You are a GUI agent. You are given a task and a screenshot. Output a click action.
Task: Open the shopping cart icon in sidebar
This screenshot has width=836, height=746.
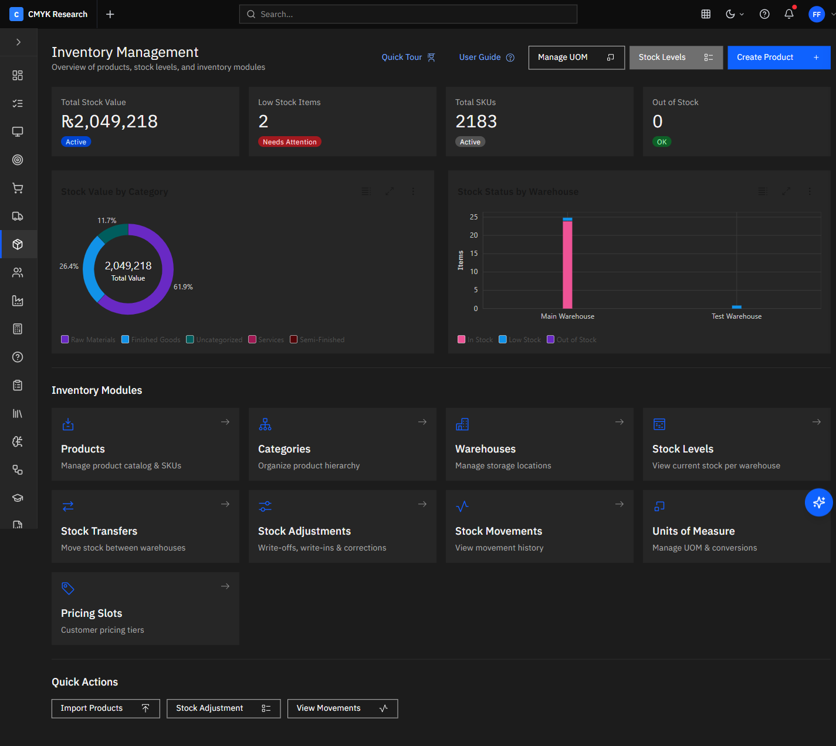point(18,188)
